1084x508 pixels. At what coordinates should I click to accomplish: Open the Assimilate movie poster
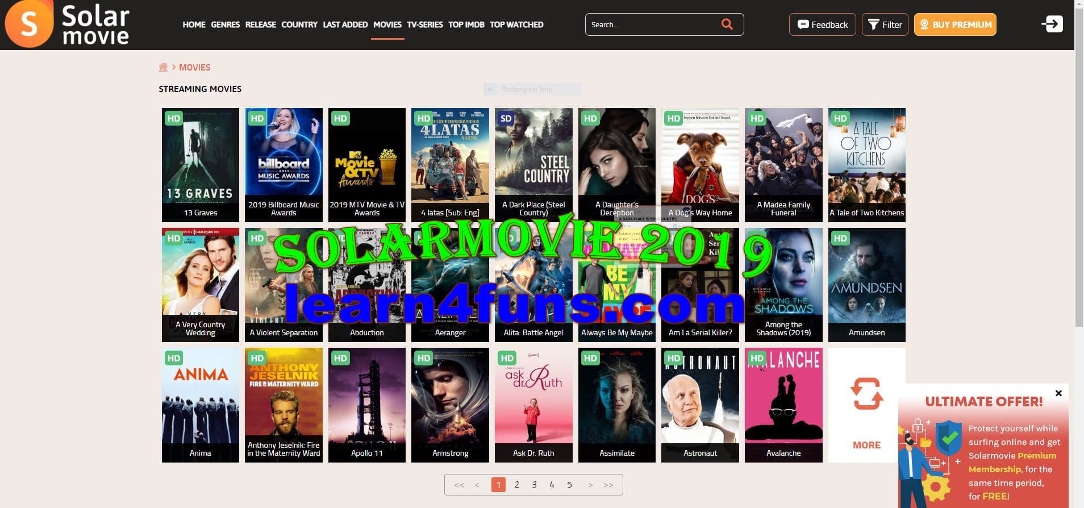617,405
